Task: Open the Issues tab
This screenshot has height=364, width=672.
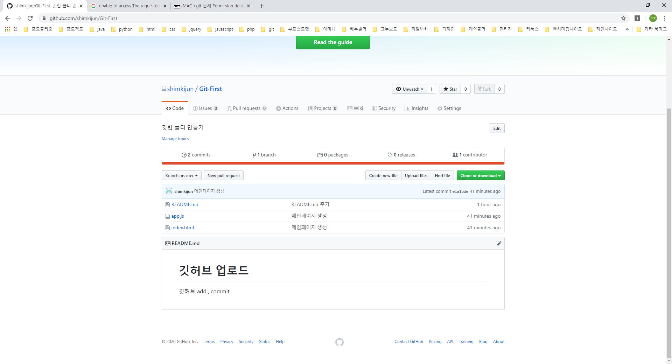Action: click(x=205, y=108)
